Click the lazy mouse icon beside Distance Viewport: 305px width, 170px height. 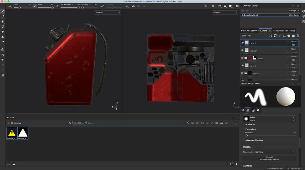[x=103, y=6]
